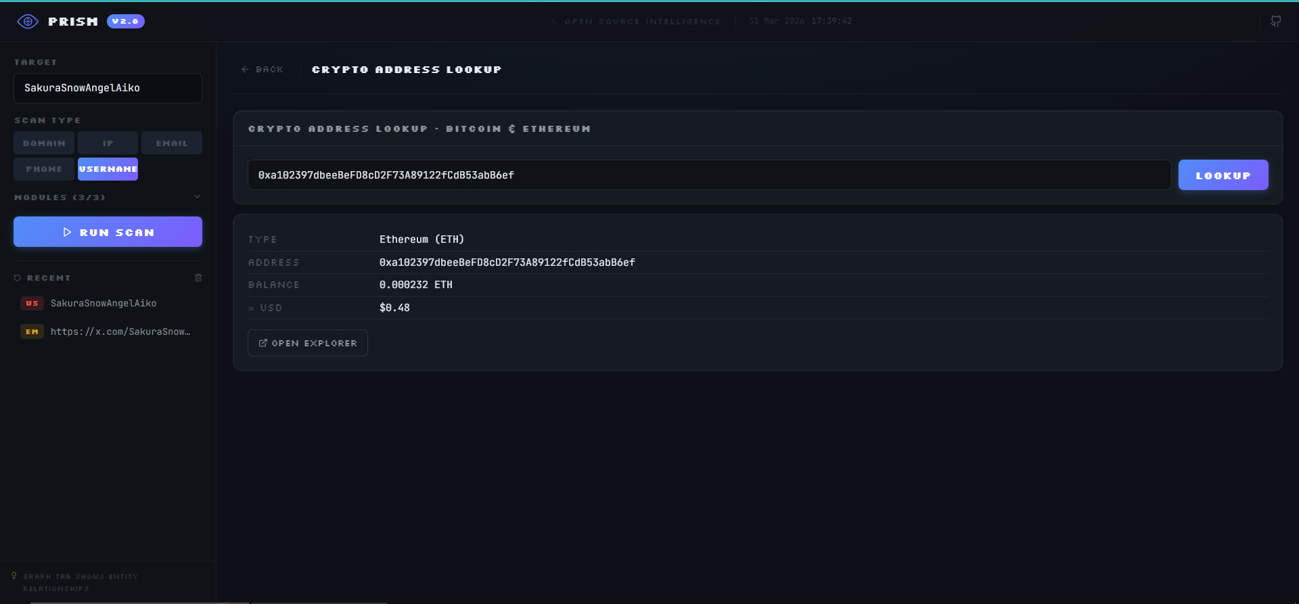This screenshot has height=604, width=1299.
Task: Click the Lookup button
Action: (1223, 175)
